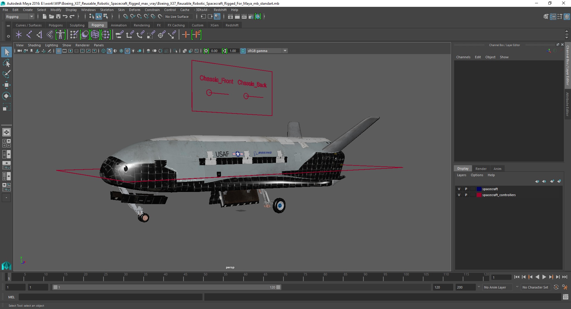The image size is (571, 309).
Task: Toggle visibility V of spacecraft_controllers layer
Action: (459, 195)
